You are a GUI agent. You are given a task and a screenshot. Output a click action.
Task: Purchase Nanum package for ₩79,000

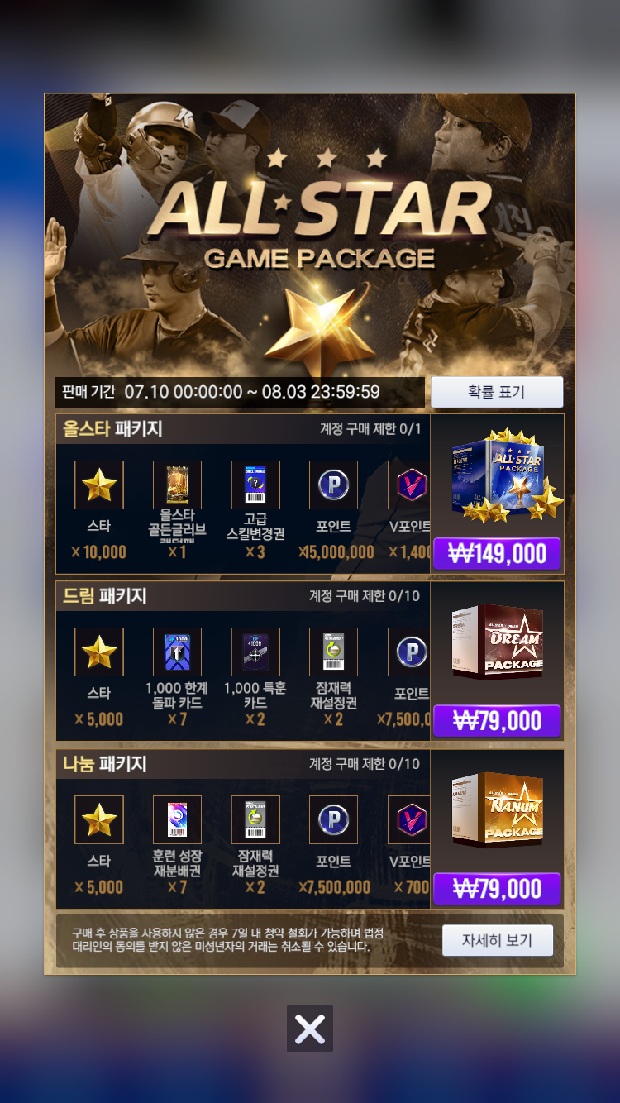(x=497, y=889)
